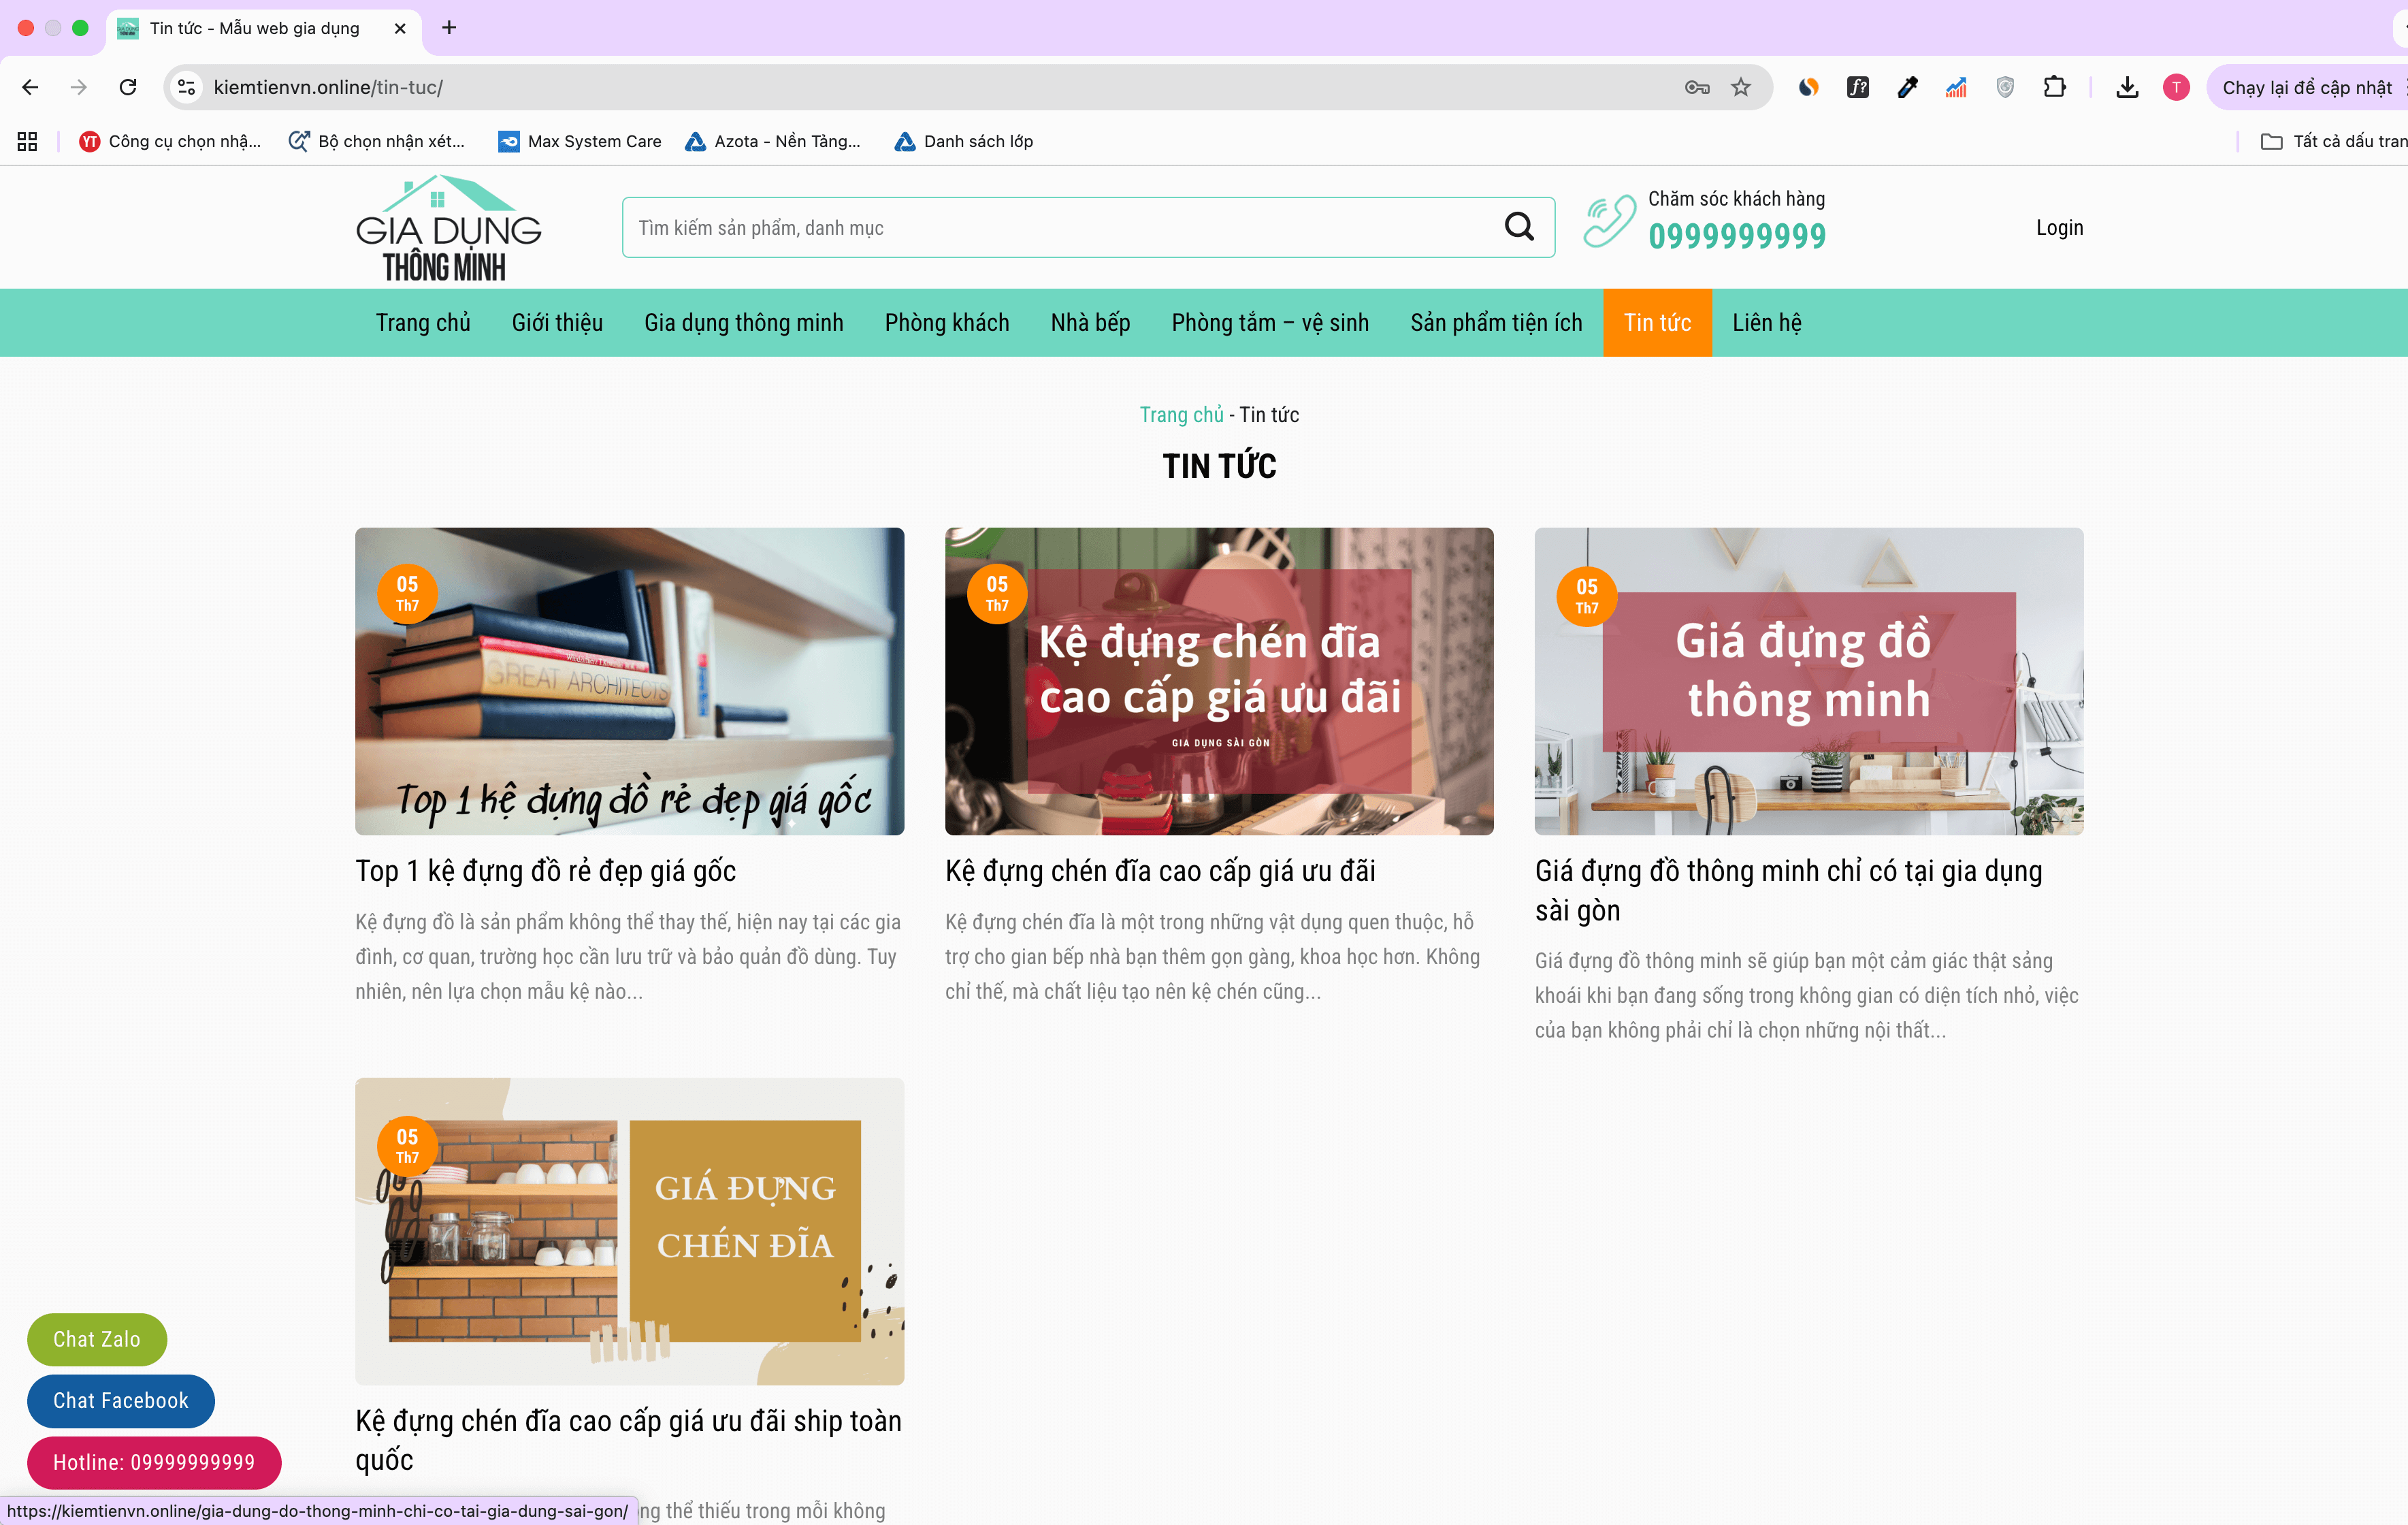
Task: Reload the page with refresh icon
Action: pyautogui.click(x=128, y=87)
